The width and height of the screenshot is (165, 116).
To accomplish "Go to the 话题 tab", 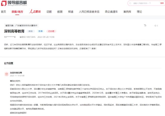I will pyautogui.click(x=49, y=12).
